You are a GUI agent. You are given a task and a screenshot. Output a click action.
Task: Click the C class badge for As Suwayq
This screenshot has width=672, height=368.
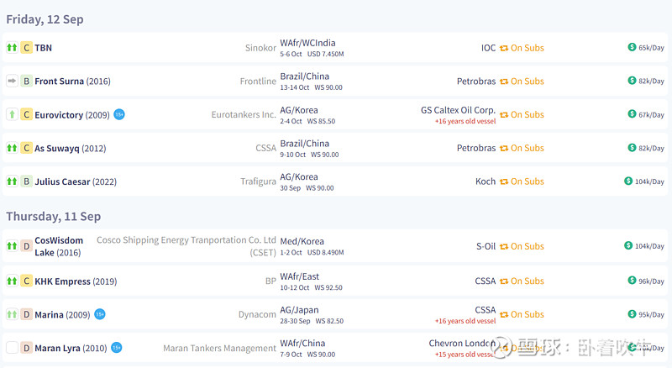[x=26, y=148]
